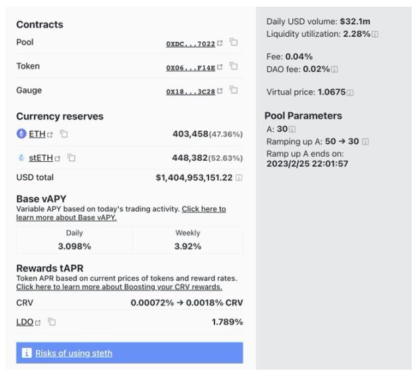Select Weekly vAPY value 3.92%

tap(188, 246)
